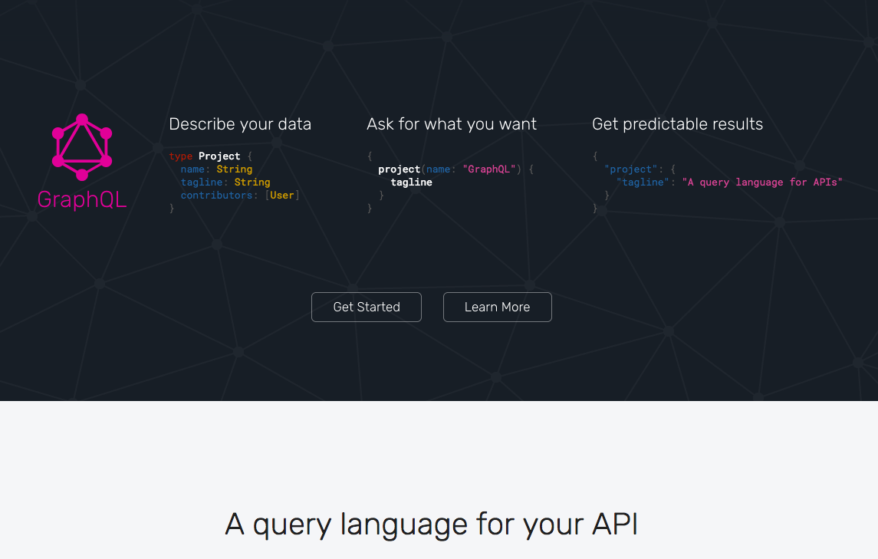Click the 'Get predictable results' heading
This screenshot has width=878, height=559.
coord(678,123)
